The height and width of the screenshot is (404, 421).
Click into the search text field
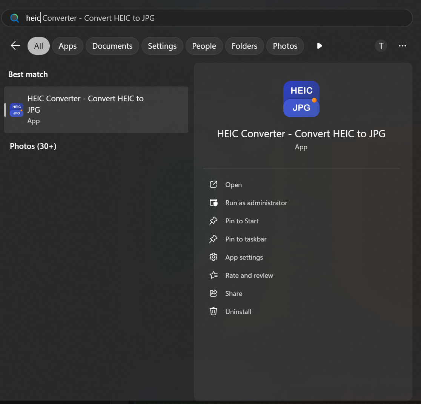tap(226, 18)
